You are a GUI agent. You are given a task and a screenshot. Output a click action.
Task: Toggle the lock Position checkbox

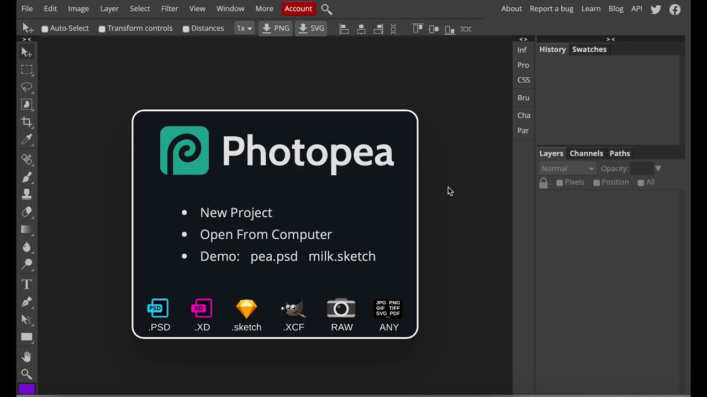pos(597,183)
